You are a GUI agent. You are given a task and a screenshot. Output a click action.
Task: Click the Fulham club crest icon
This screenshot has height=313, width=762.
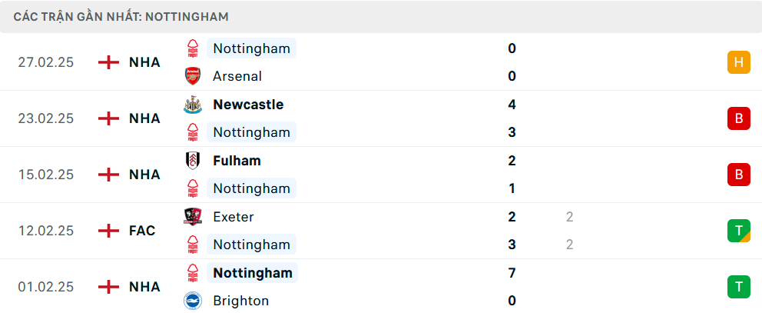point(192,161)
